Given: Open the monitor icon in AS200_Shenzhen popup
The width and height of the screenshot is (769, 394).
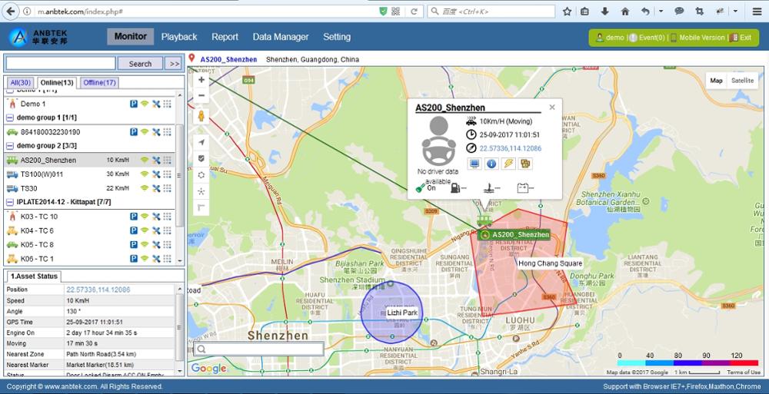Looking at the screenshot, I should (474, 164).
